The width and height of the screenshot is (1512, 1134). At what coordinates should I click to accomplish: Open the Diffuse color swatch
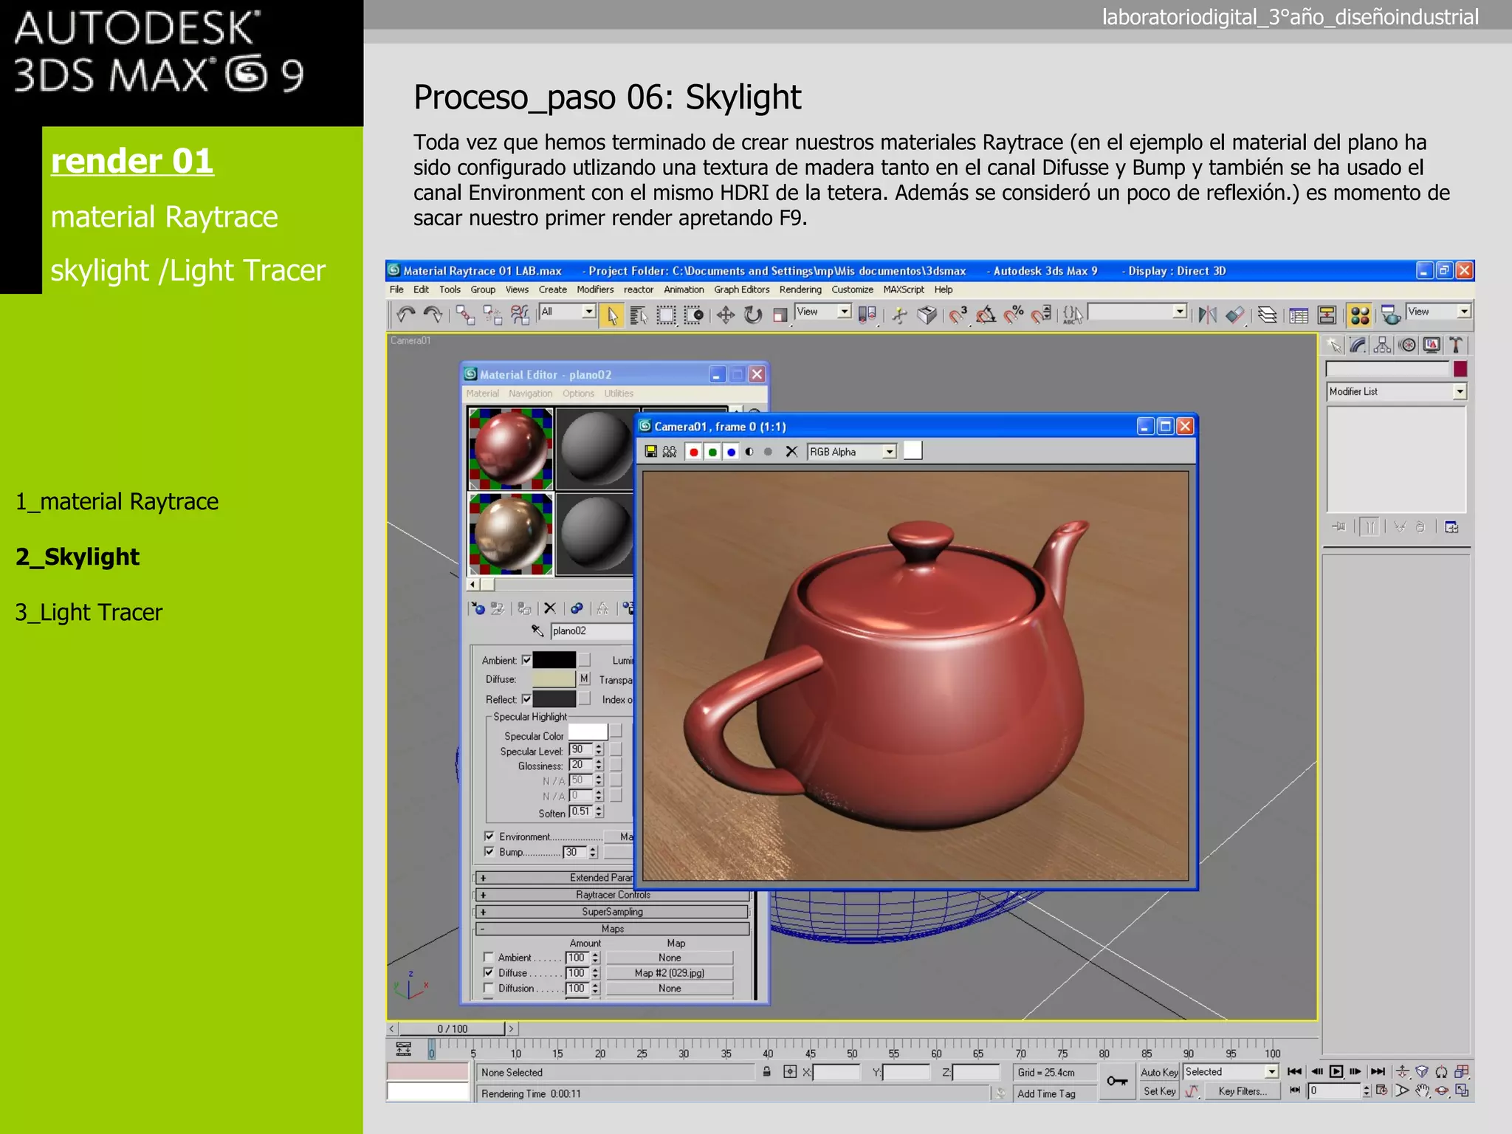554,678
